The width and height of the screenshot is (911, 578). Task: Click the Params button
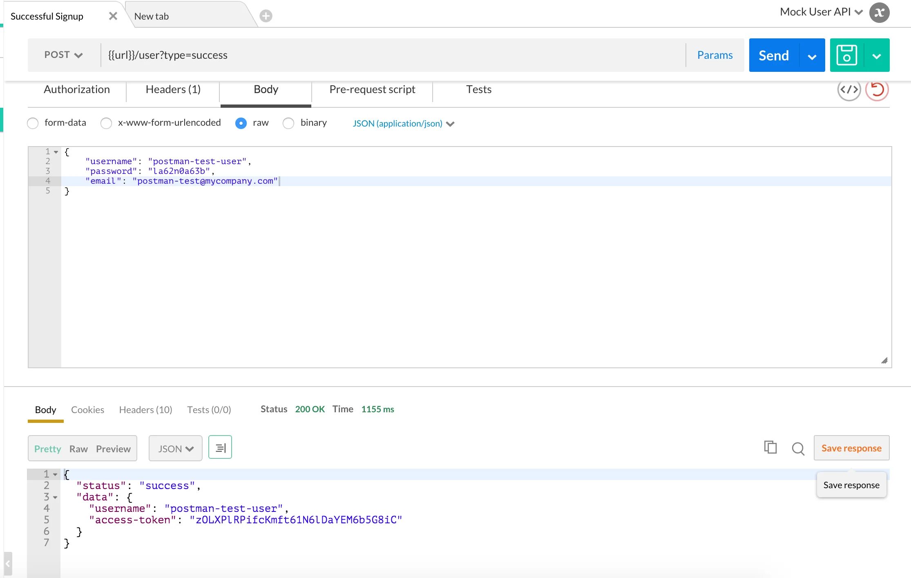point(715,55)
